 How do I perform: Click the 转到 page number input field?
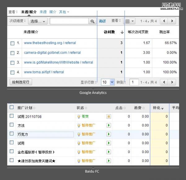(134, 82)
